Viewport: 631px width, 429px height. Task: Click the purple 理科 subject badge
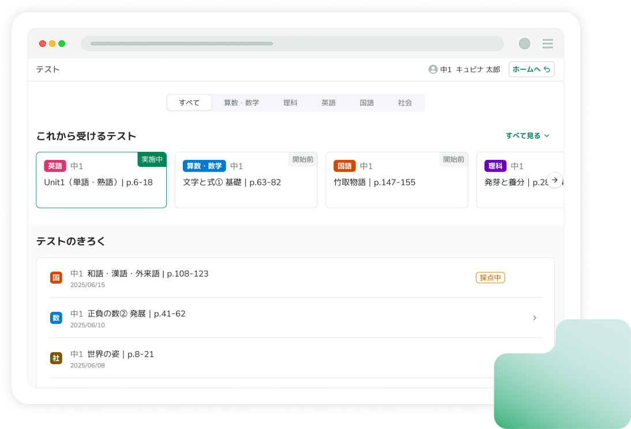(495, 166)
